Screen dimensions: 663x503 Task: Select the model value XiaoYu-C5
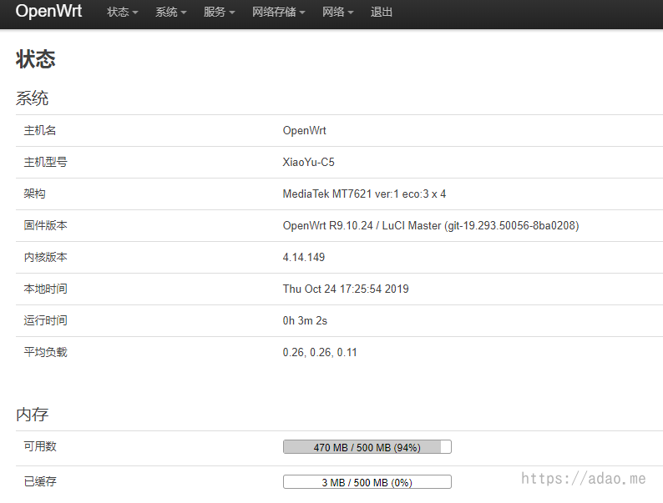pos(308,162)
